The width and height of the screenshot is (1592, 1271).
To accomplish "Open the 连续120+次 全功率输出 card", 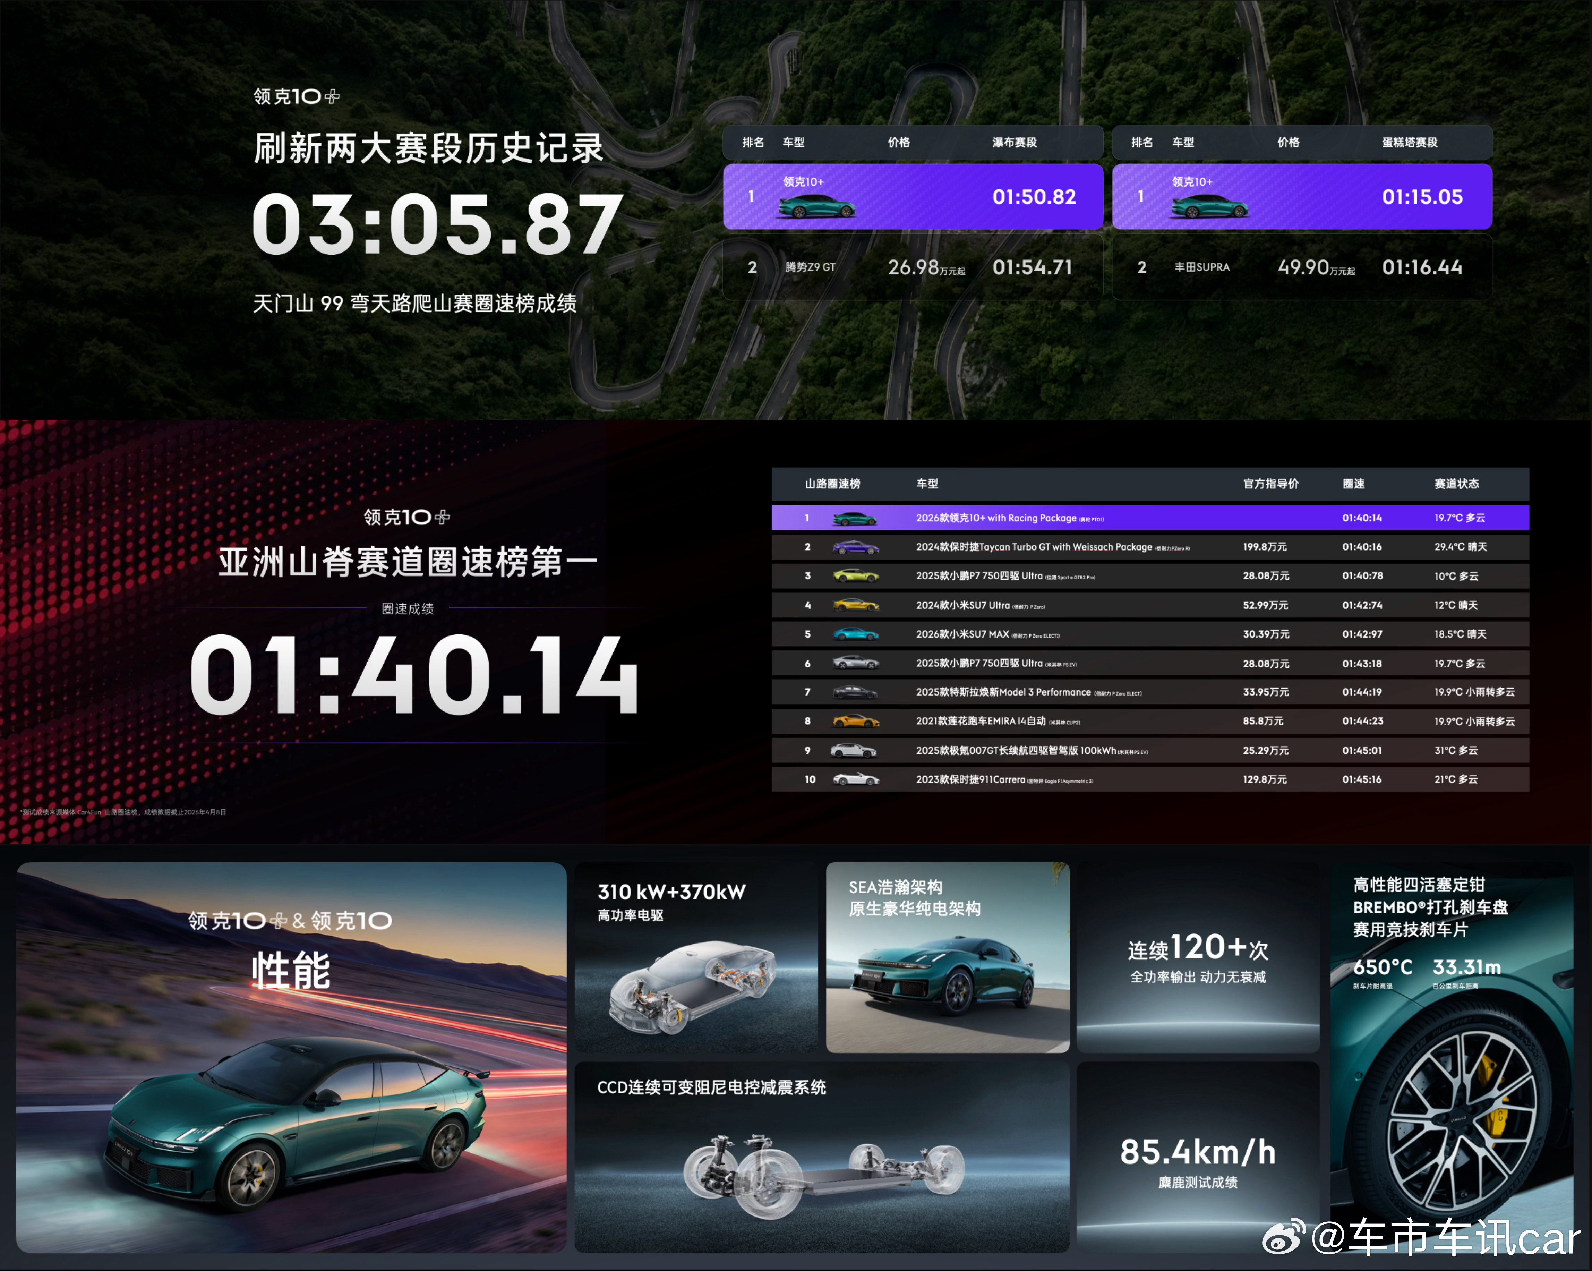I will tap(1198, 957).
